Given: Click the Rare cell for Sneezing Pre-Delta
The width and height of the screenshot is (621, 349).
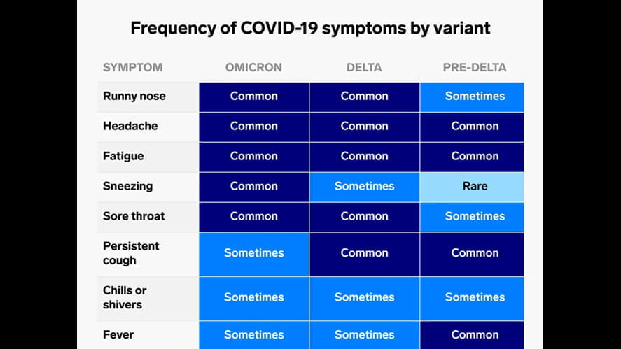Looking at the screenshot, I should [x=475, y=187].
